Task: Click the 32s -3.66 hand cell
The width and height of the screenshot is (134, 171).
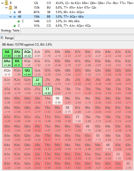Action: (128, 156)
